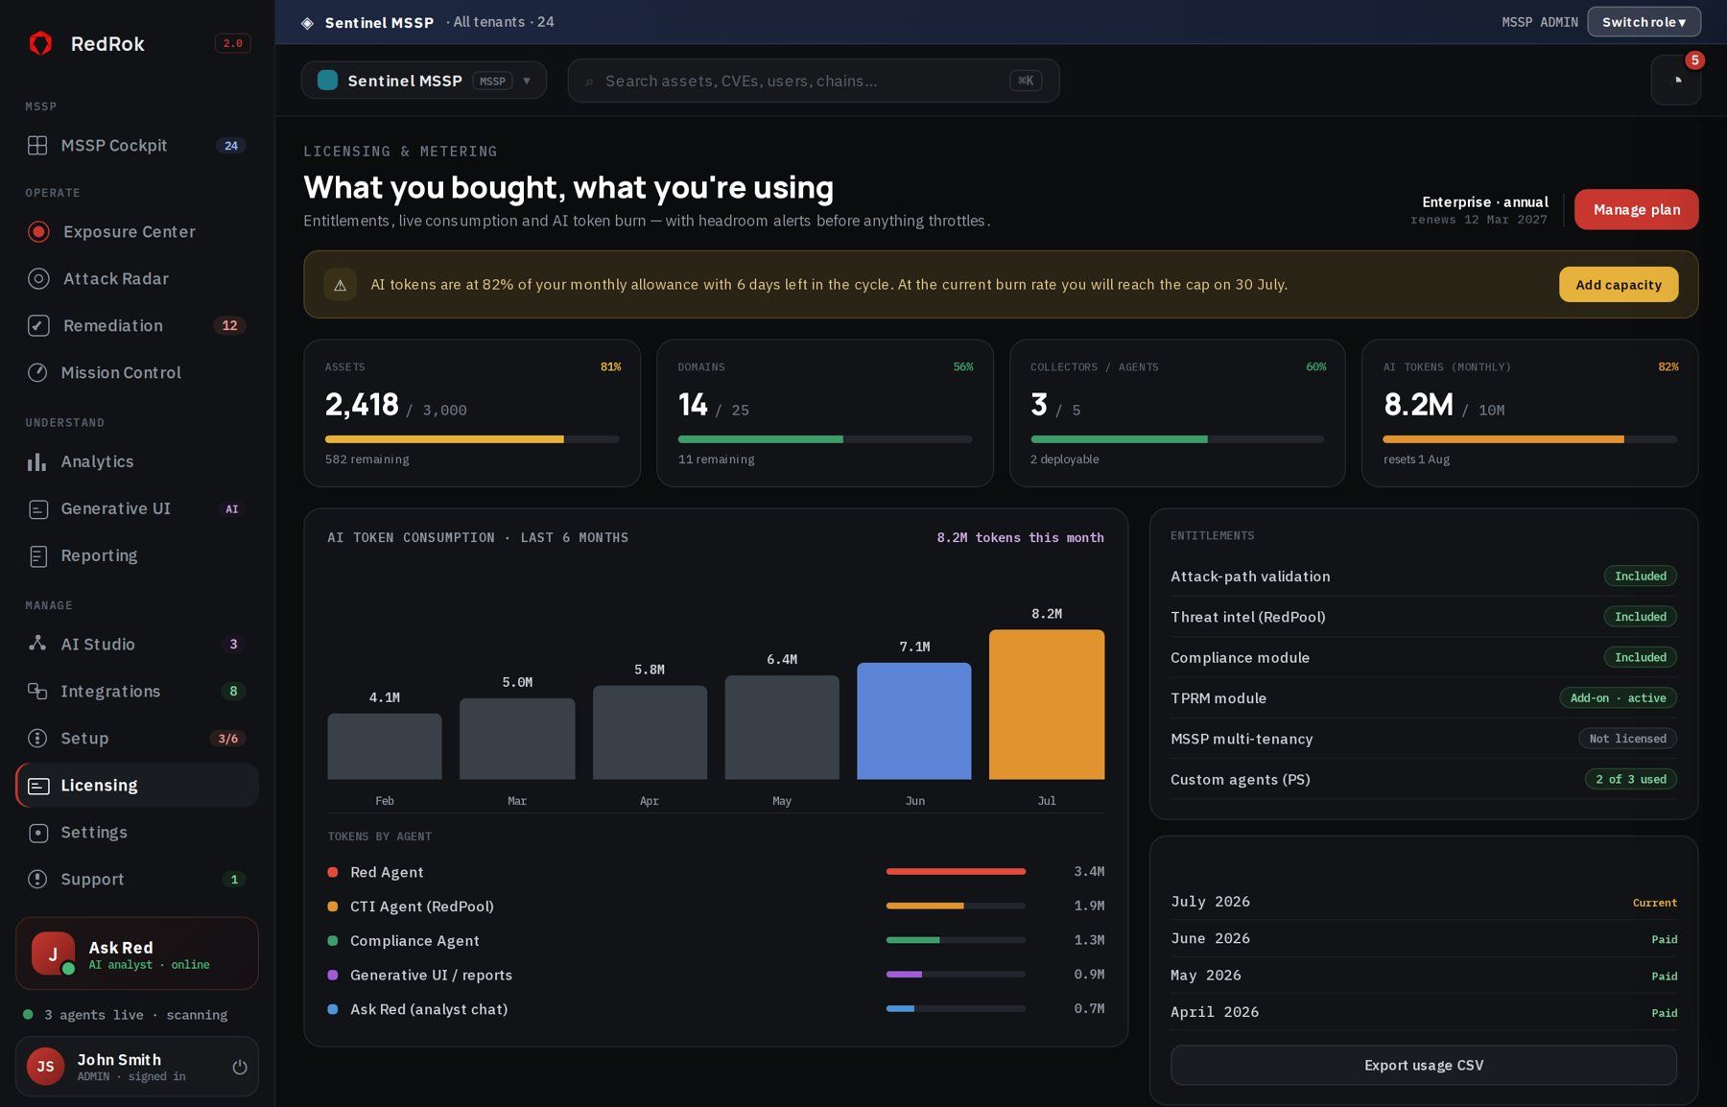This screenshot has height=1107, width=1727.
Task: Click the warning triangle icon in the AI tokens alert
Action: click(x=340, y=285)
